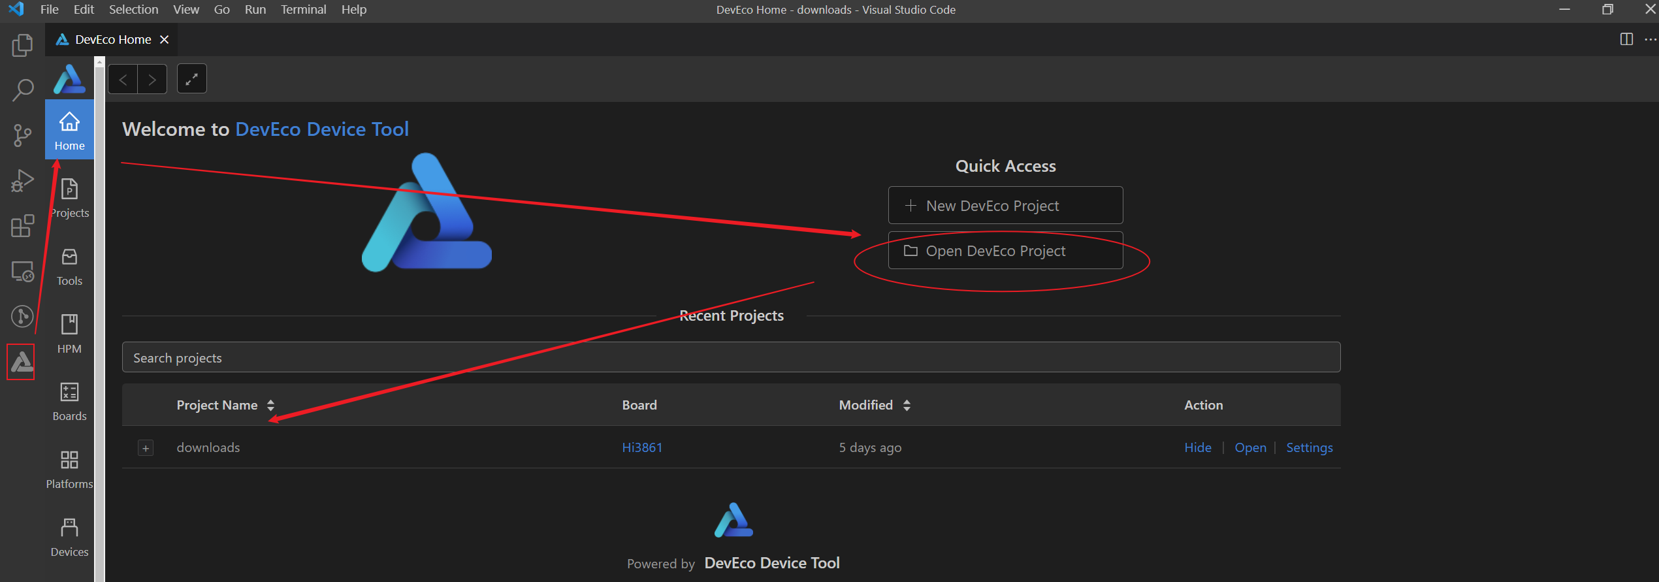
Task: Open the Edit menu
Action: pyautogui.click(x=84, y=9)
